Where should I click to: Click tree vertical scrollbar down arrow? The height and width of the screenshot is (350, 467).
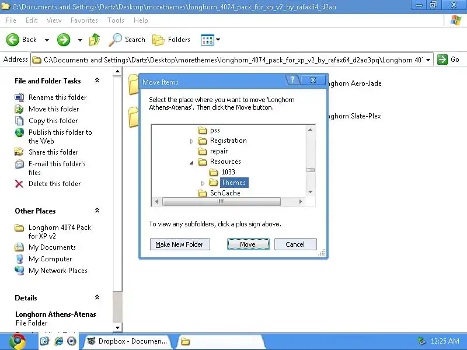click(311, 192)
